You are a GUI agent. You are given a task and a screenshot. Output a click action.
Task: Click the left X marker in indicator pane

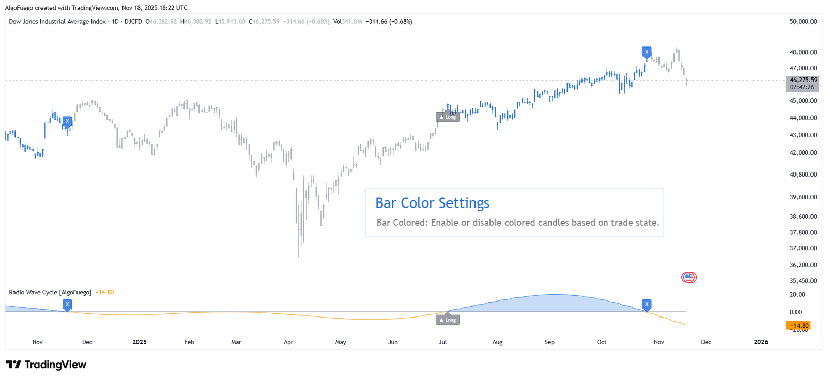67,304
